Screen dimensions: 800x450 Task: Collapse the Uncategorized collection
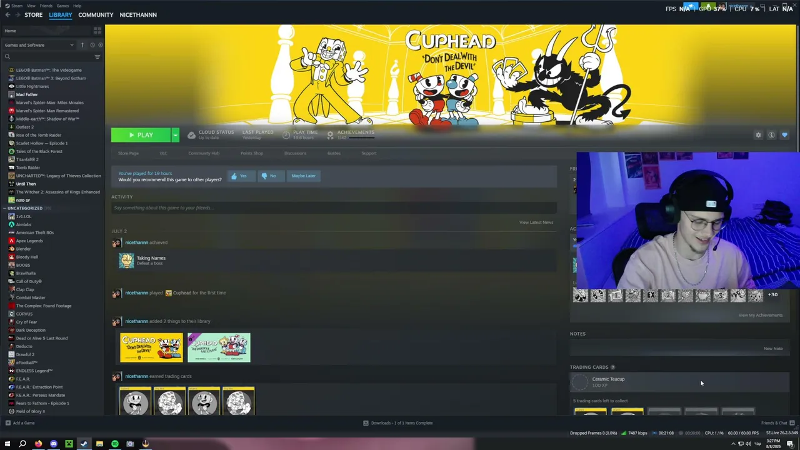tap(5, 208)
